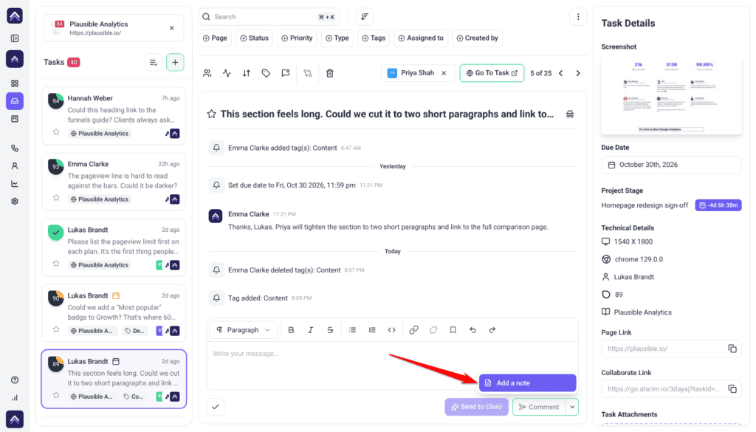
Task: Copy the Collaborate Link
Action: pos(732,388)
